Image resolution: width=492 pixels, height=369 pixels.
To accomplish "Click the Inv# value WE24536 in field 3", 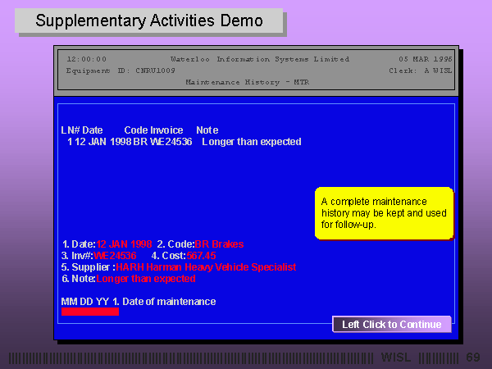I will [115, 256].
